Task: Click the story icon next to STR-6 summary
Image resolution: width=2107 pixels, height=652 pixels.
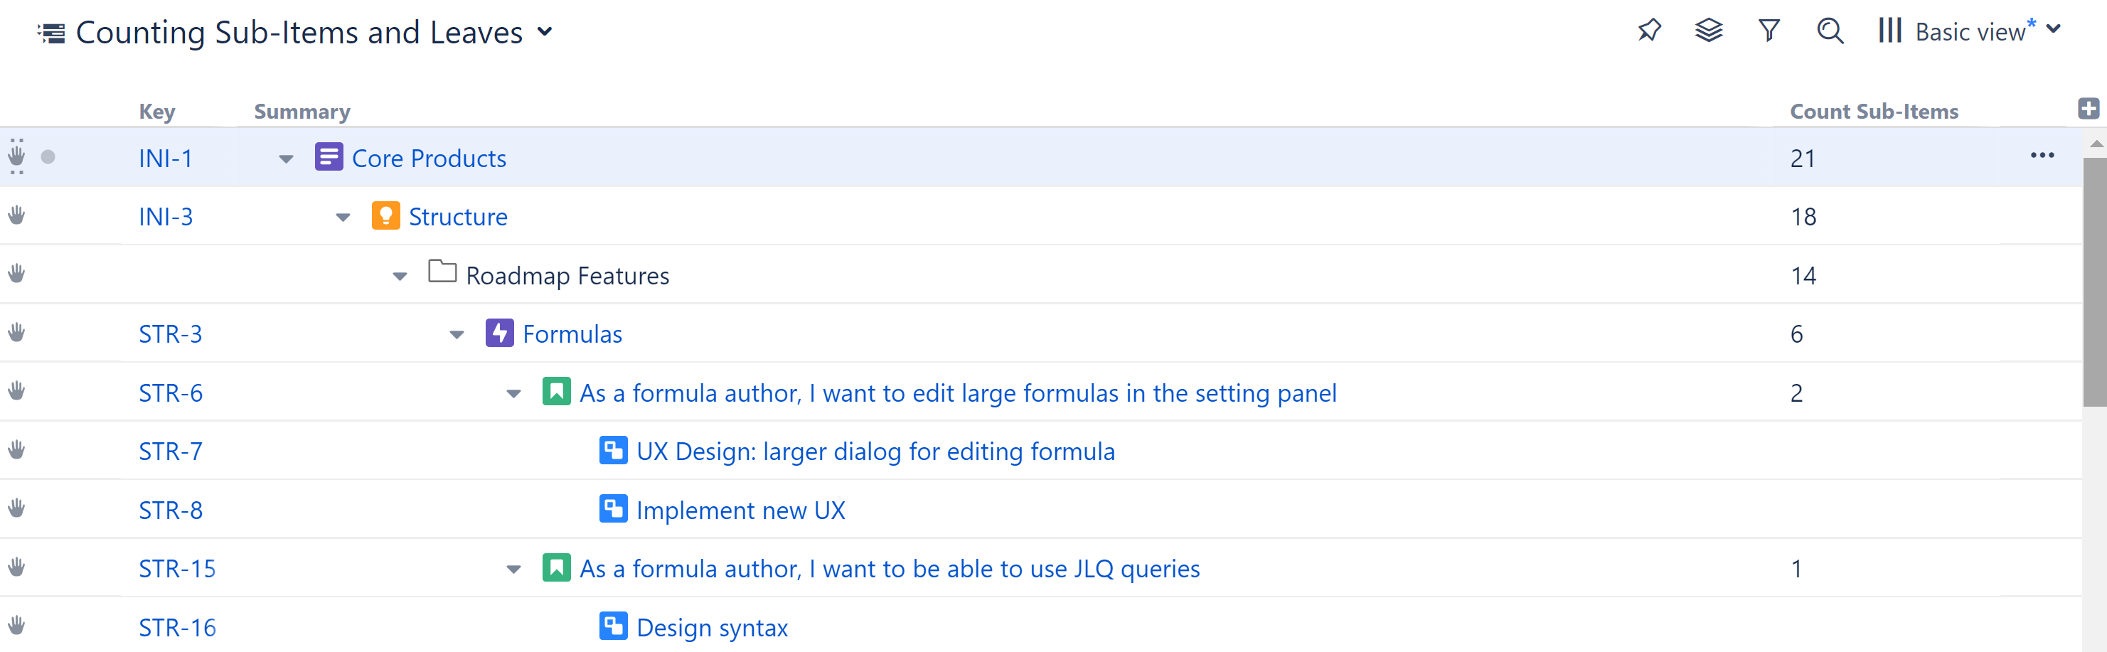Action: click(556, 392)
